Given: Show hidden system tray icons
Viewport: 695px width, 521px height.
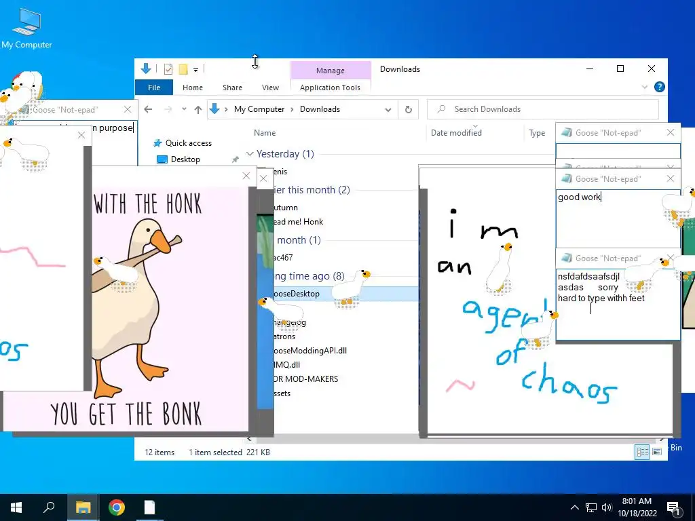Looking at the screenshot, I should 574,507.
